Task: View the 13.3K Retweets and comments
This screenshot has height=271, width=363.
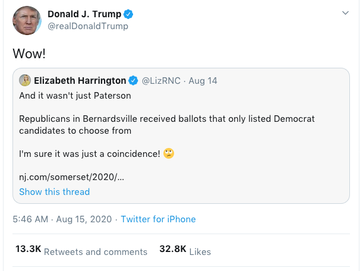Action: [81, 251]
